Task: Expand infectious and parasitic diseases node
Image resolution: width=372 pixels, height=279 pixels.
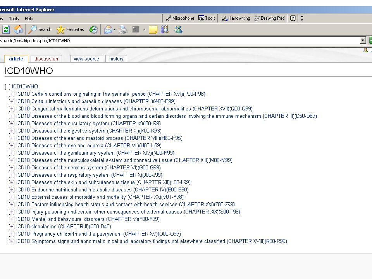Action: click(12, 102)
